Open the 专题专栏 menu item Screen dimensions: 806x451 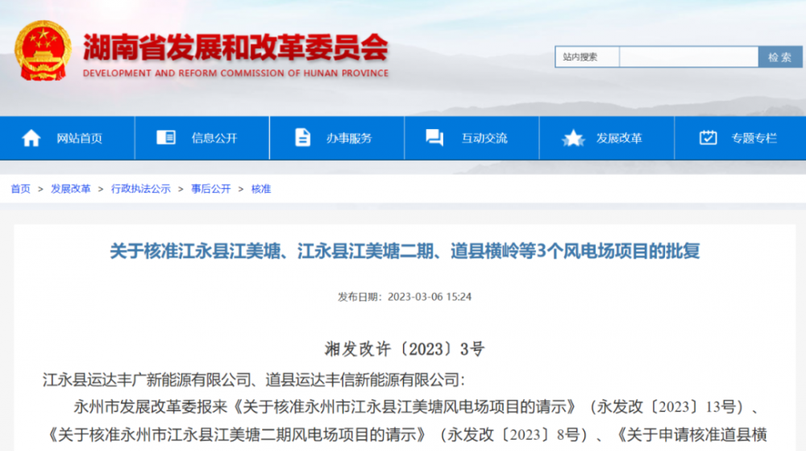740,138
